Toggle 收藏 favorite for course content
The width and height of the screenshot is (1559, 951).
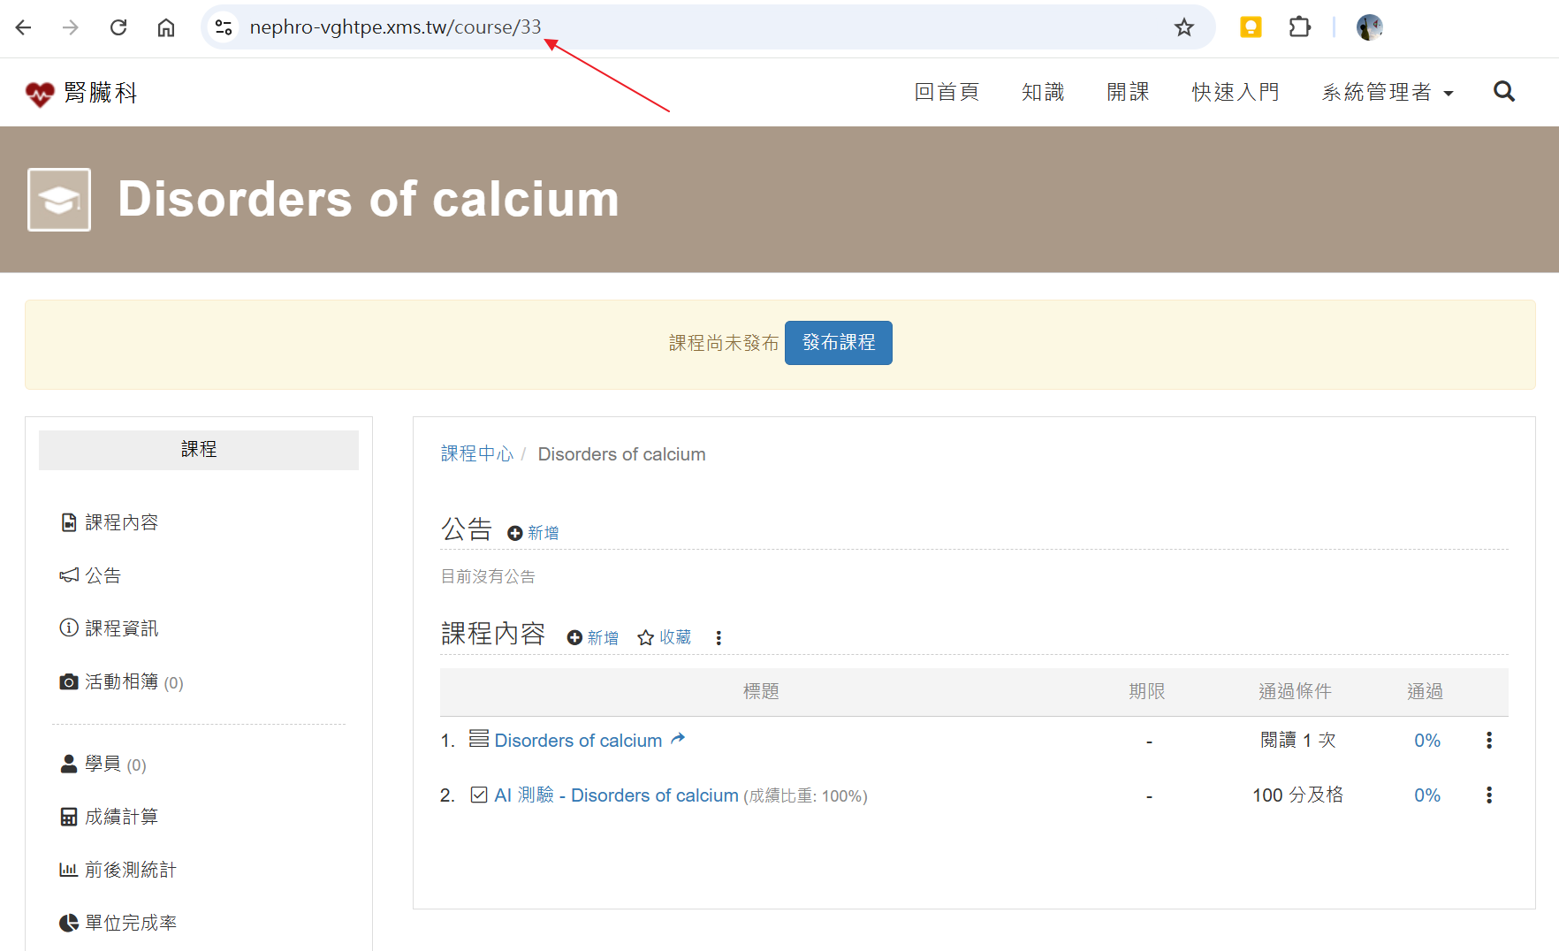[x=665, y=638]
